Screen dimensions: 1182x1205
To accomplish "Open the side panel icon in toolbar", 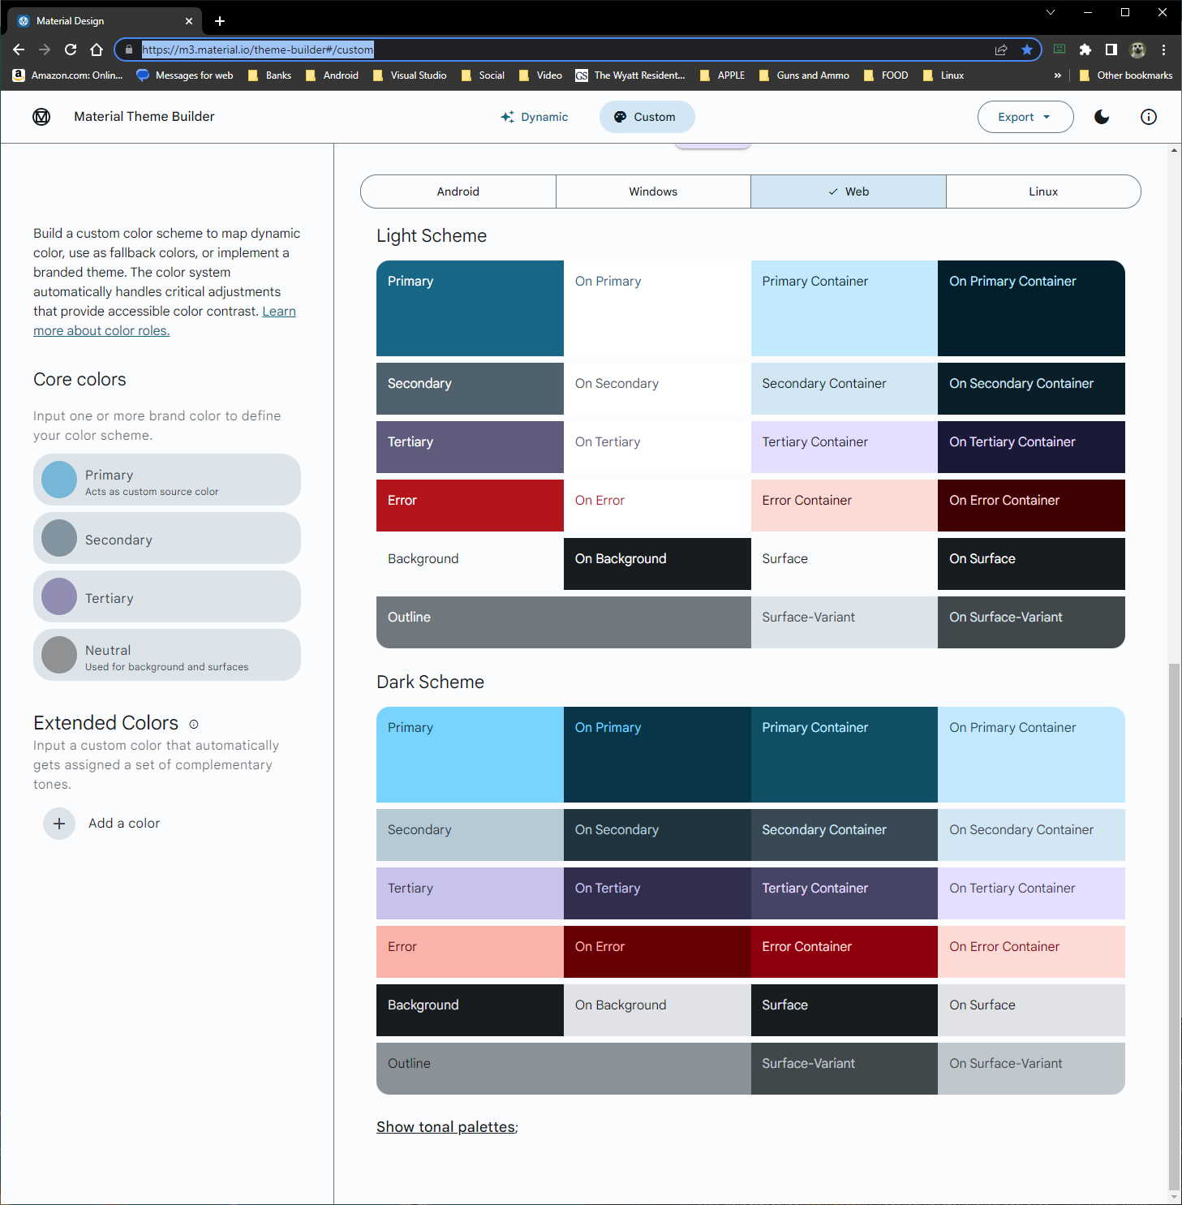I will (1111, 49).
